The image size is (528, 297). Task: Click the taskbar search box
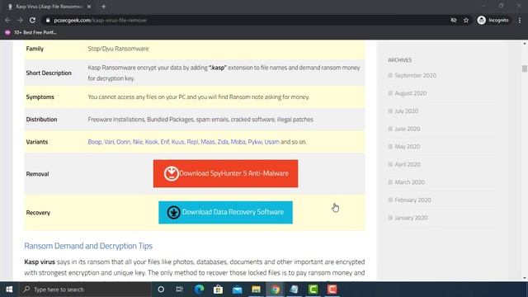(x=85, y=290)
